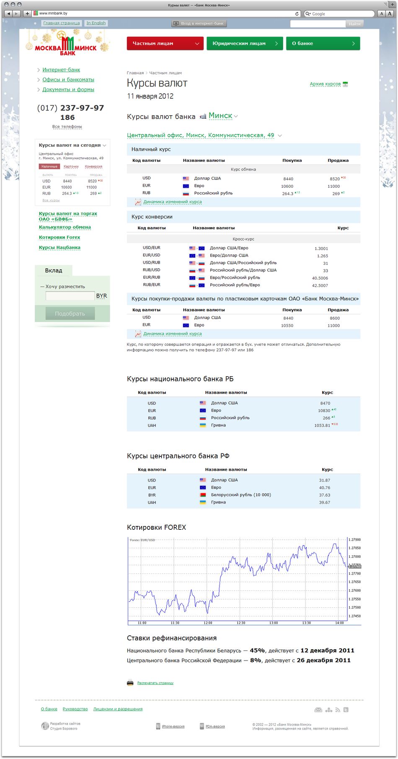Switch to Карточки tab in sidebar rates
This screenshot has height=759, width=398.
click(71, 167)
